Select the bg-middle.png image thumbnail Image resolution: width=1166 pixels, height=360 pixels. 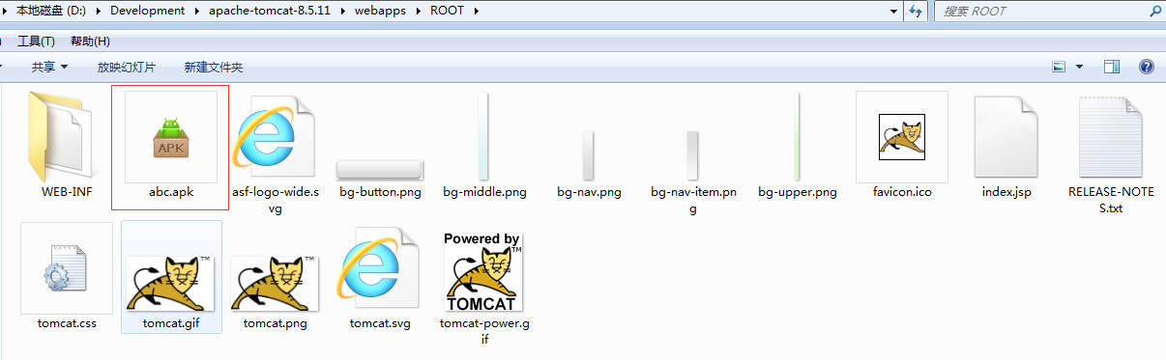click(484, 136)
